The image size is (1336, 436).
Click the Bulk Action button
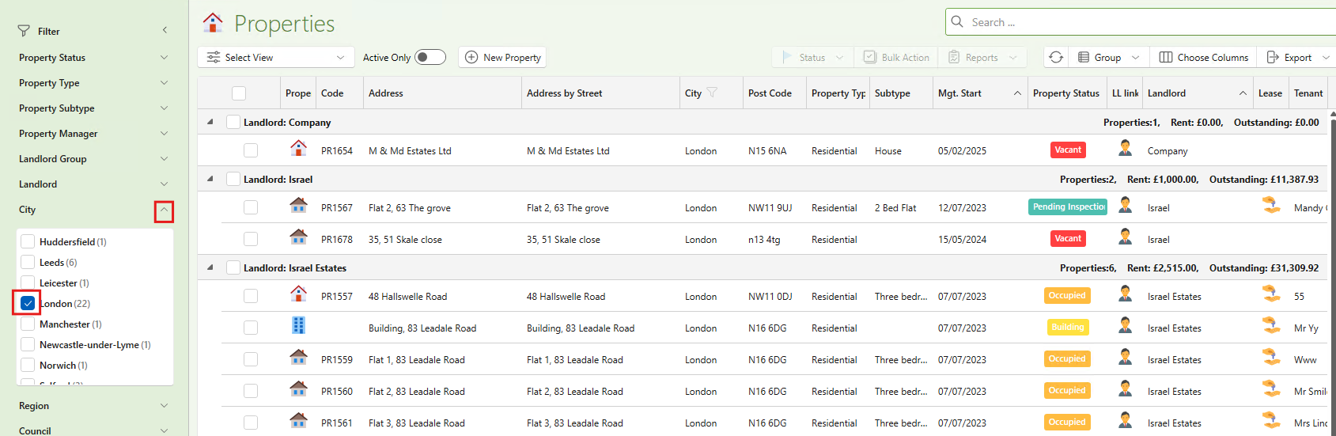[x=896, y=57]
